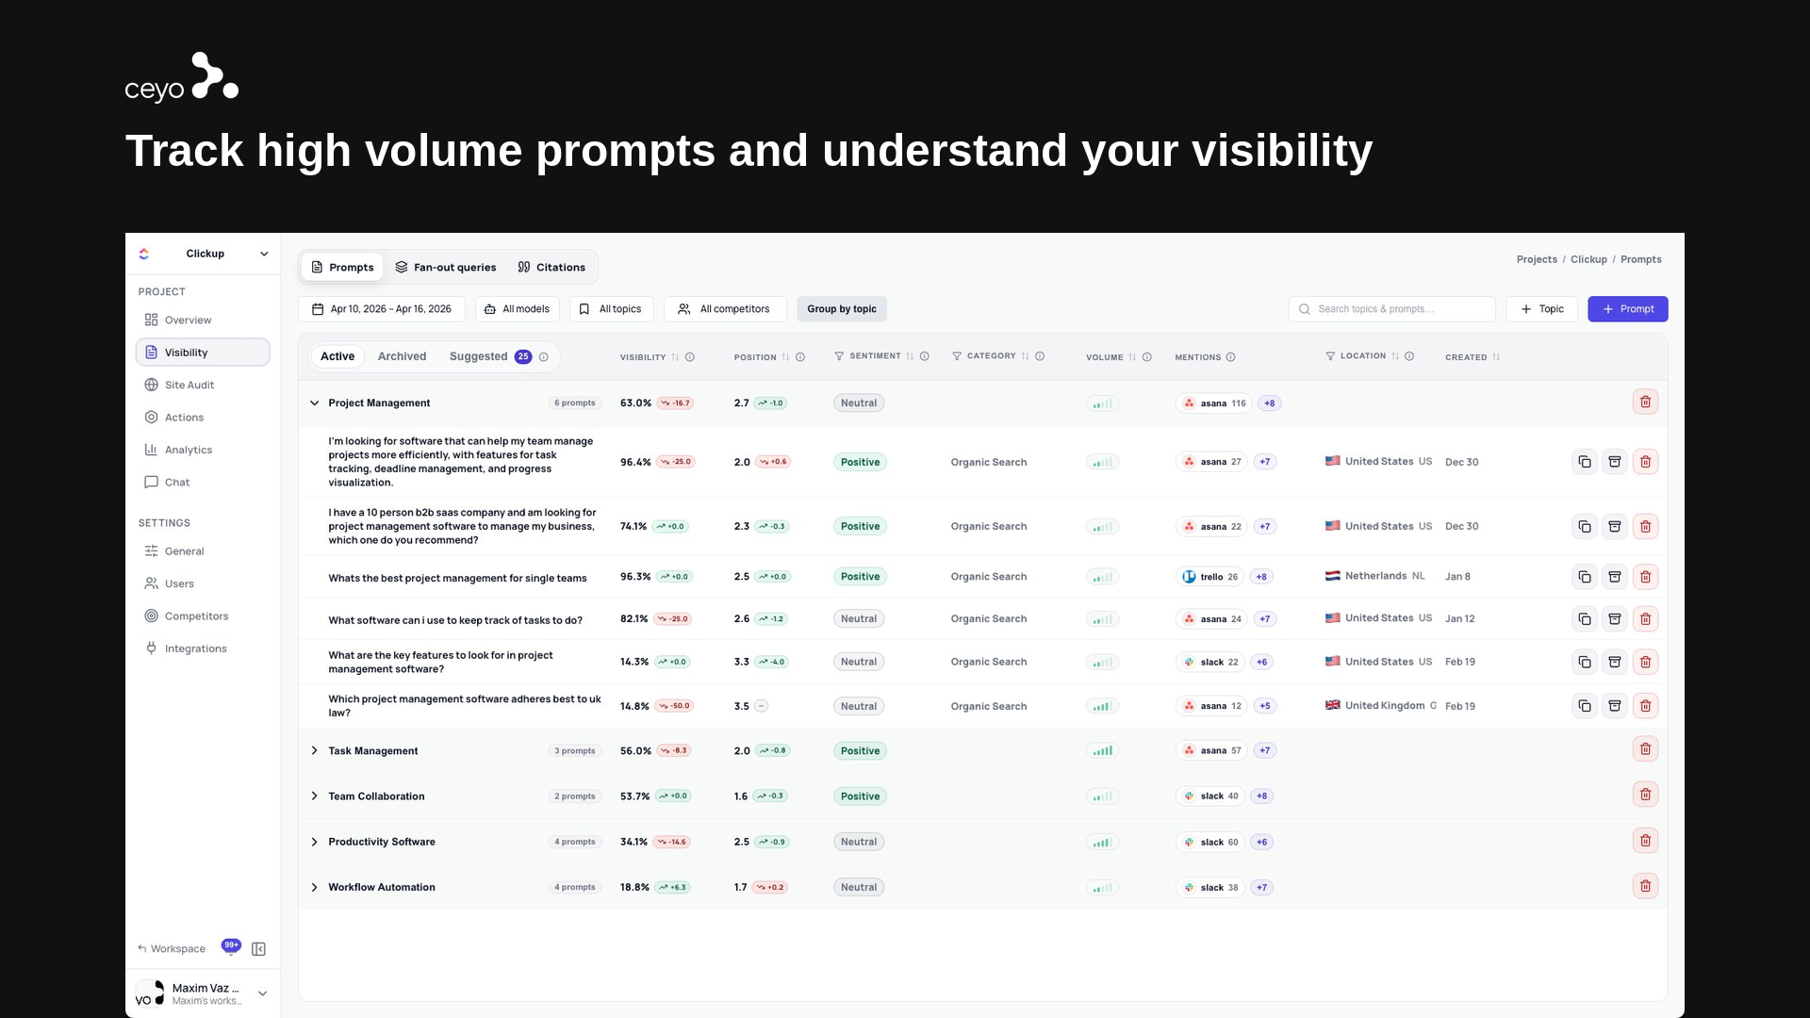Delete the Workflow Automation topic

(1645, 887)
